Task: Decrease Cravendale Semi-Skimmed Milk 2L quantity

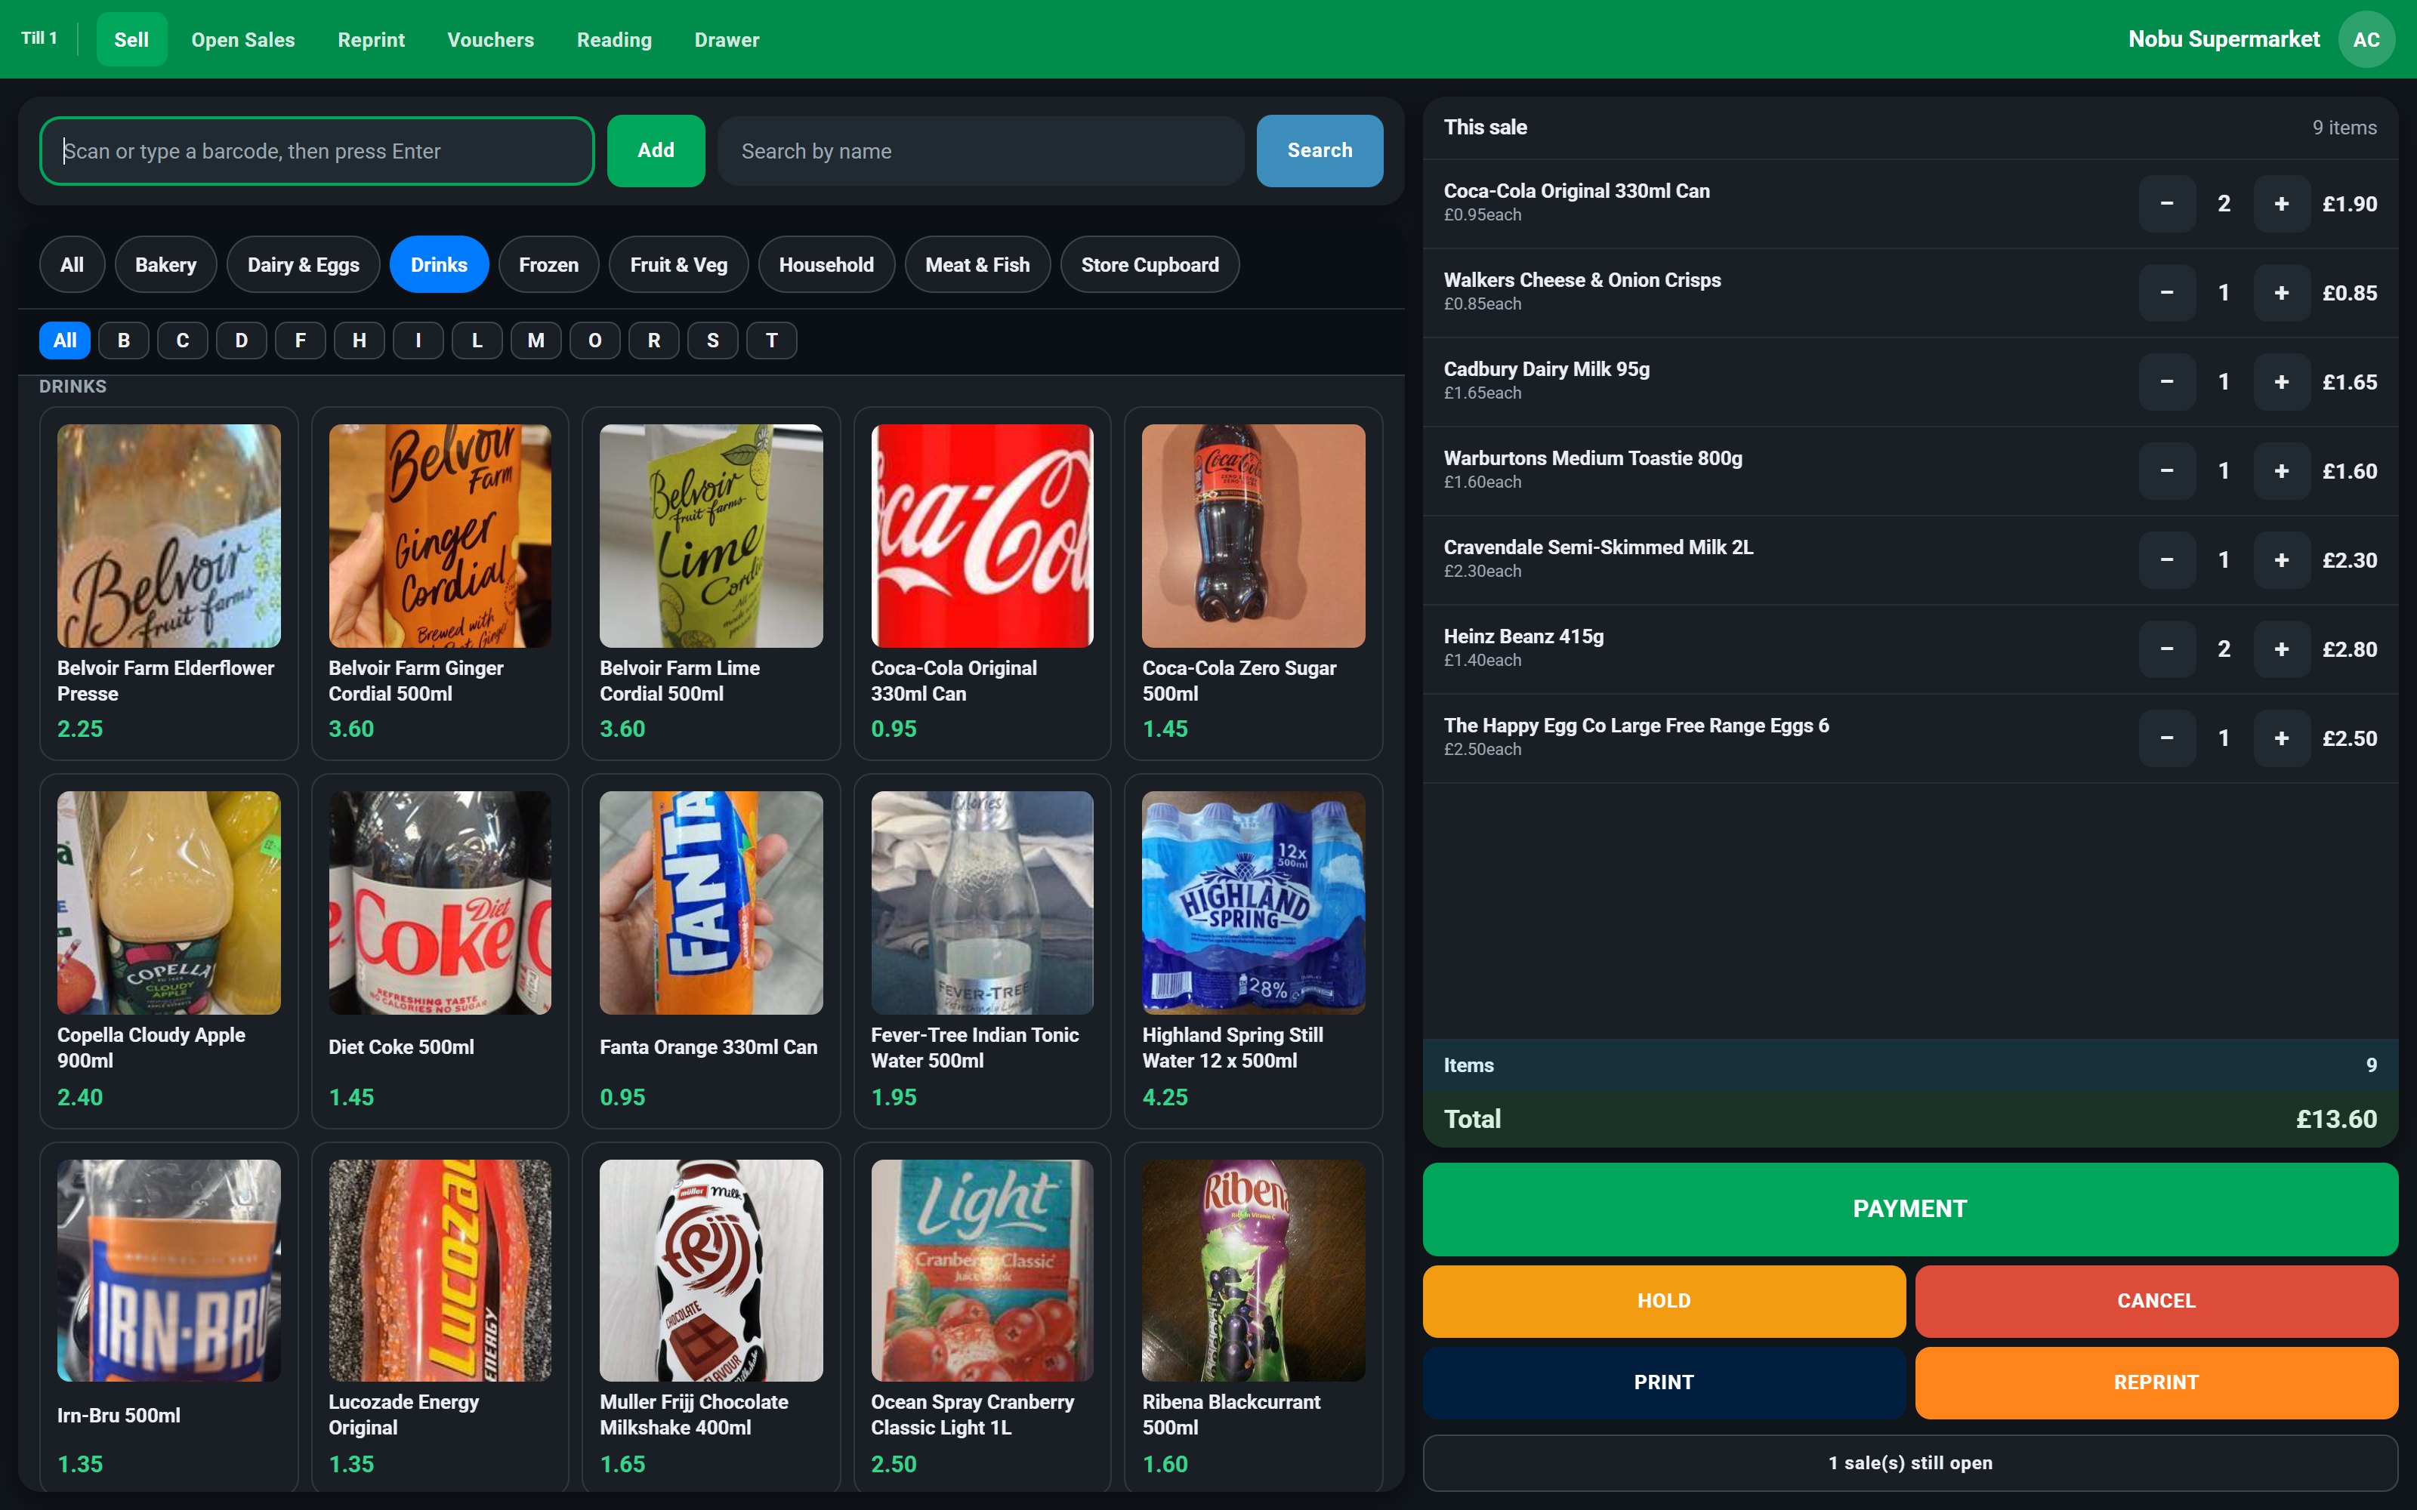Action: pos(2166,559)
